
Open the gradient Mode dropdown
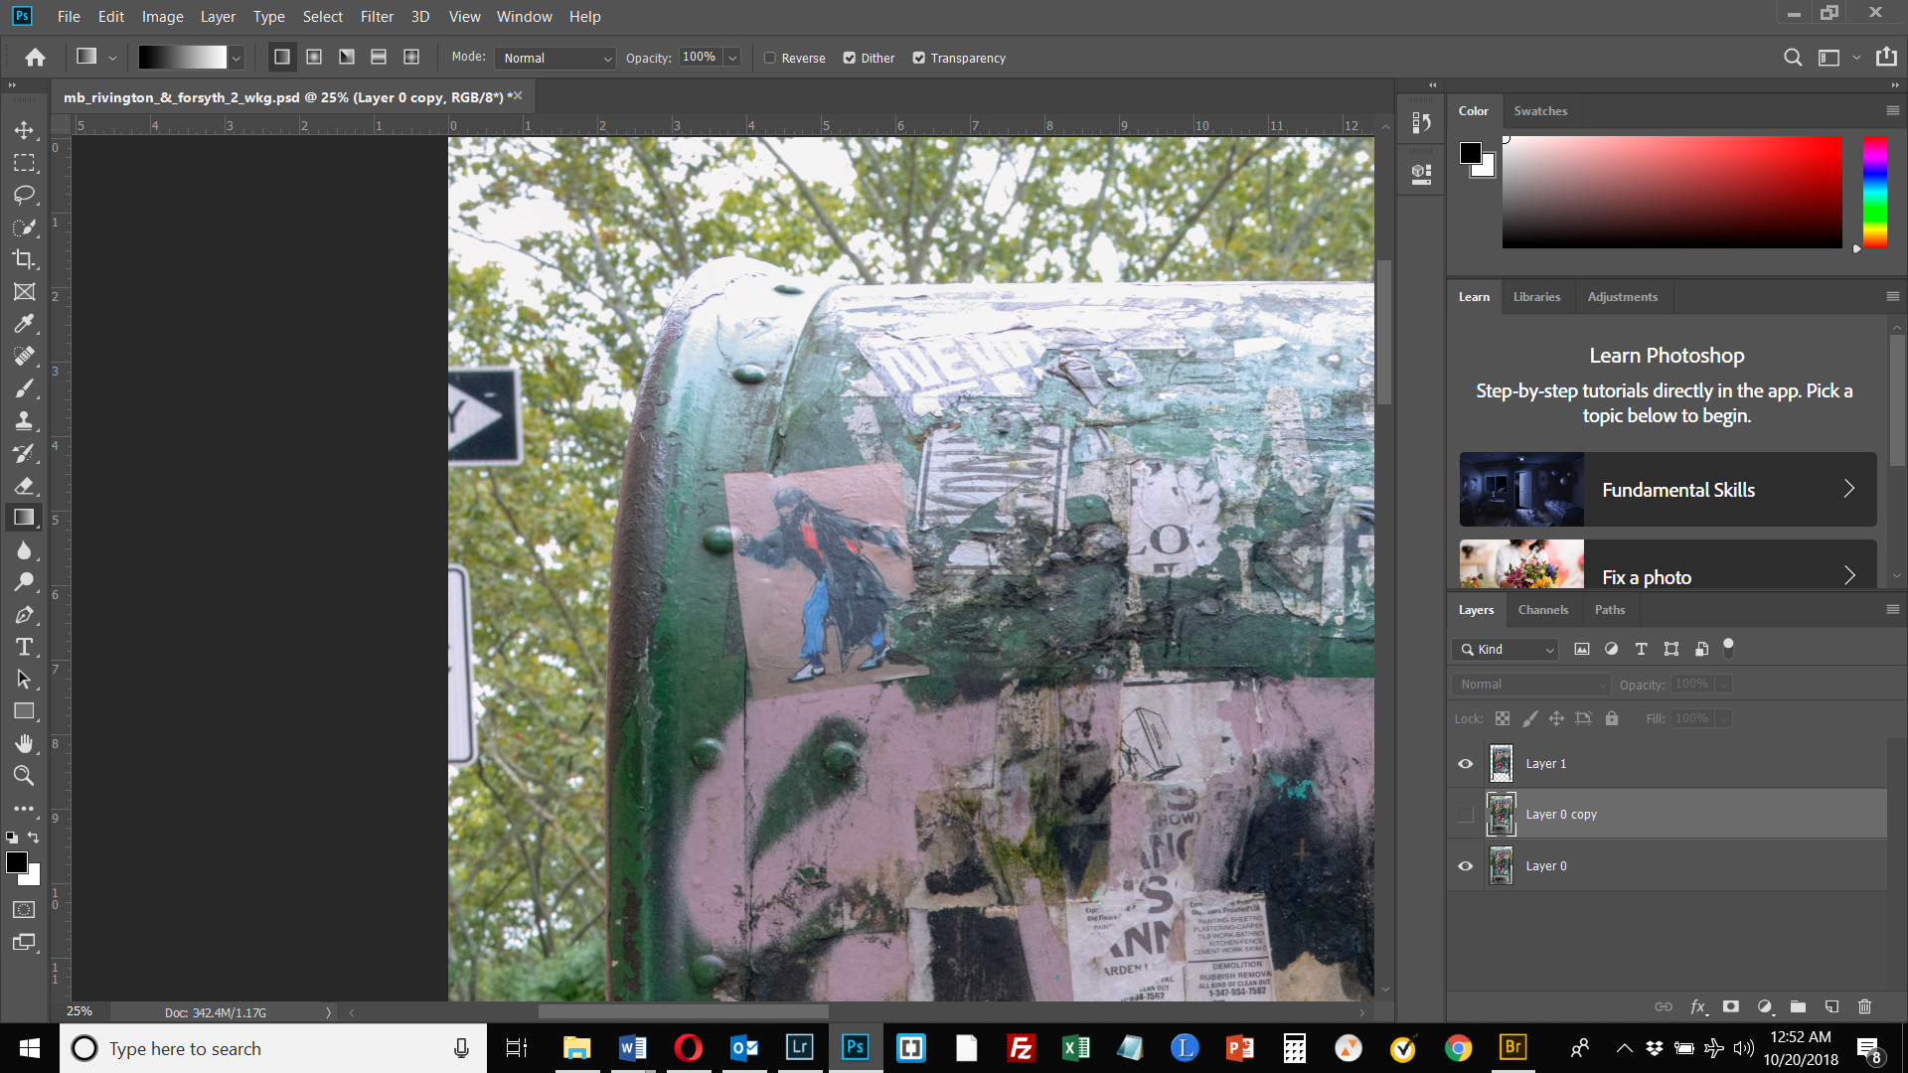(556, 58)
